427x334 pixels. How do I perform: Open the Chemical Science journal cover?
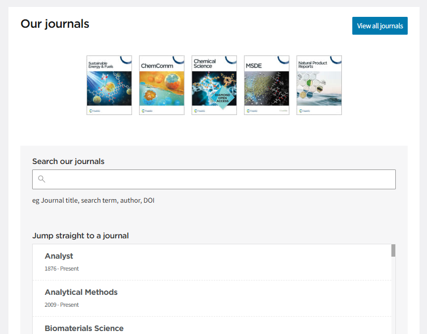pyautogui.click(x=214, y=85)
